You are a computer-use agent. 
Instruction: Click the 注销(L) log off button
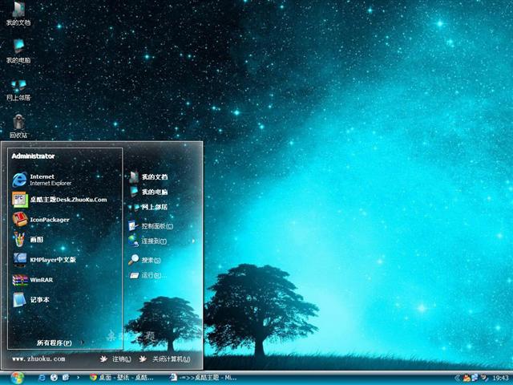115,359
